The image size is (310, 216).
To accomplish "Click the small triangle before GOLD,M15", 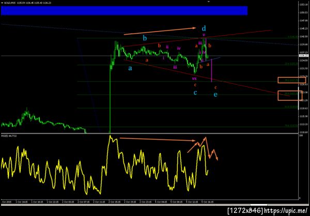I will (x=2, y=3).
